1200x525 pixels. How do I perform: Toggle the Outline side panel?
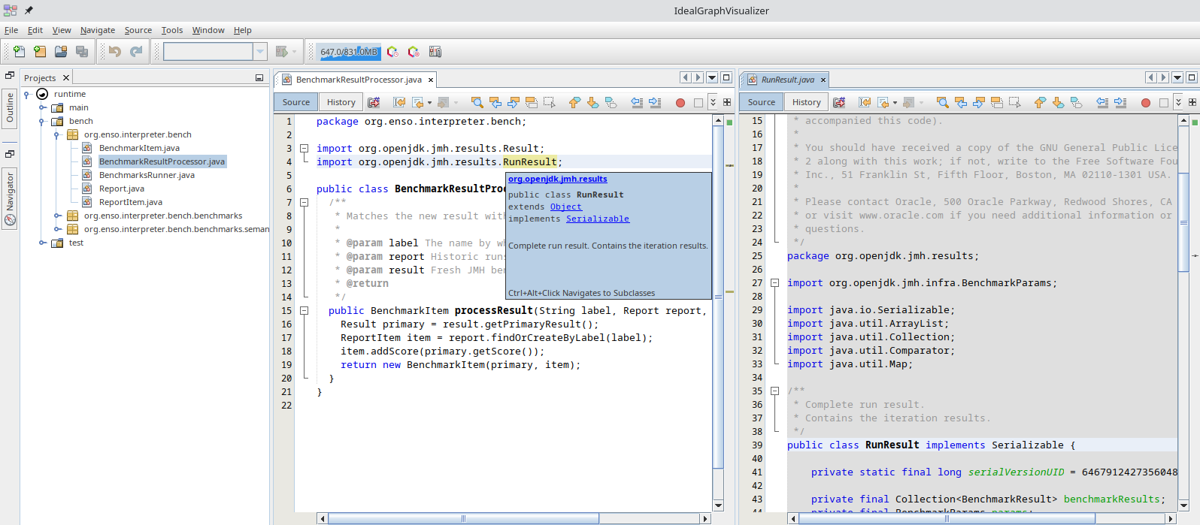click(x=10, y=108)
